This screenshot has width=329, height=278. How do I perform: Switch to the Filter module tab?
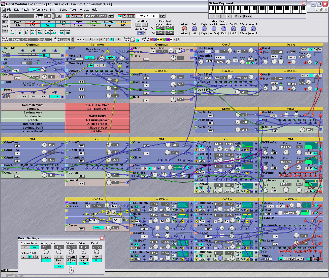coord(63,22)
